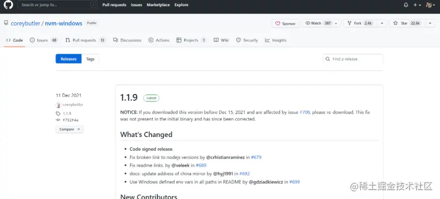This screenshot has width=440, height=199.
Task: Open the @gdziadkiewicz profile link
Action: [x=266, y=182]
